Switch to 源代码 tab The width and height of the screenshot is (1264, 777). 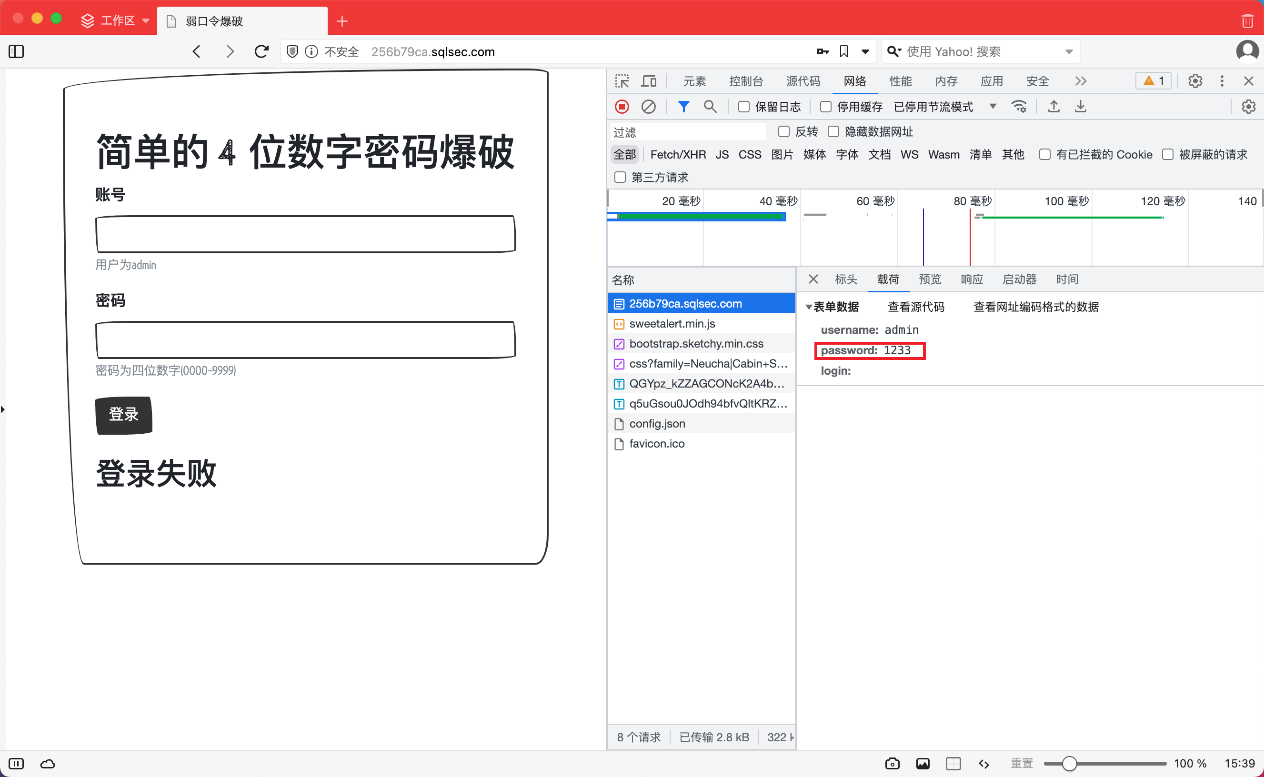pyautogui.click(x=803, y=80)
